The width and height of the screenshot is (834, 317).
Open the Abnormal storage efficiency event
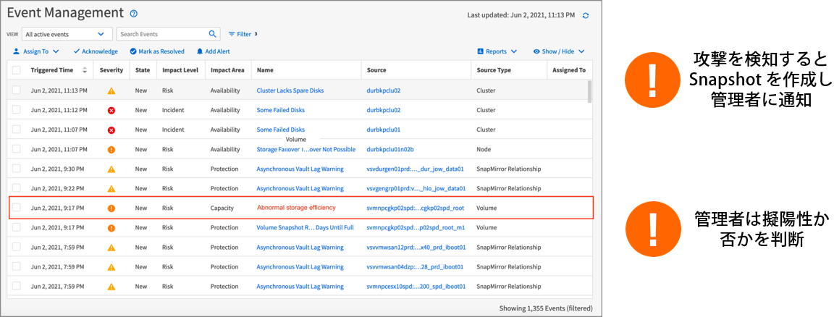[x=296, y=208]
